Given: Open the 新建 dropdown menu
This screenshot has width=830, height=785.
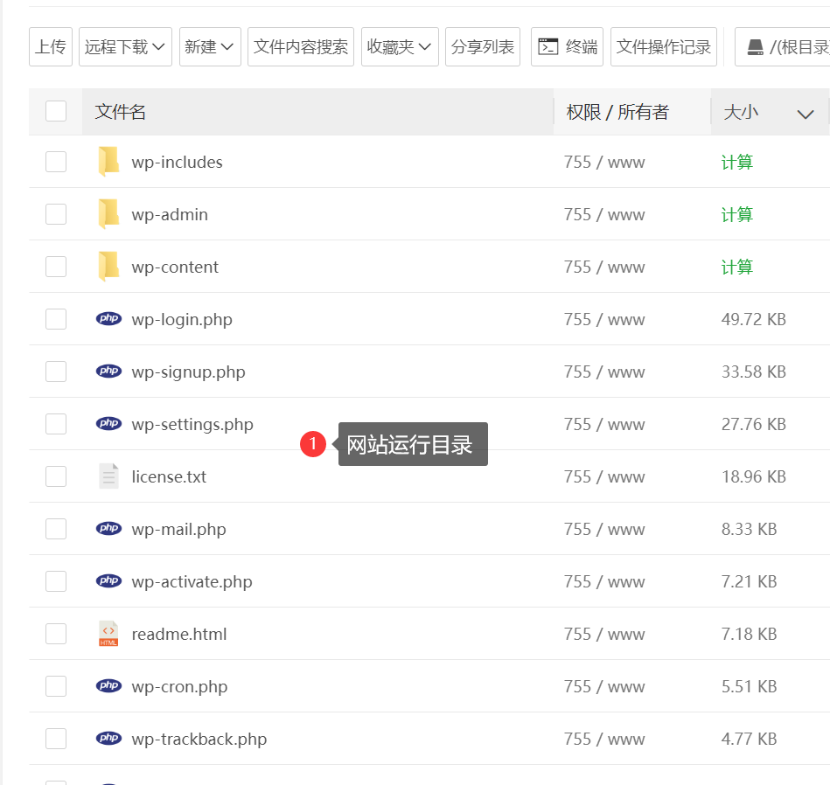Looking at the screenshot, I should pyautogui.click(x=210, y=46).
